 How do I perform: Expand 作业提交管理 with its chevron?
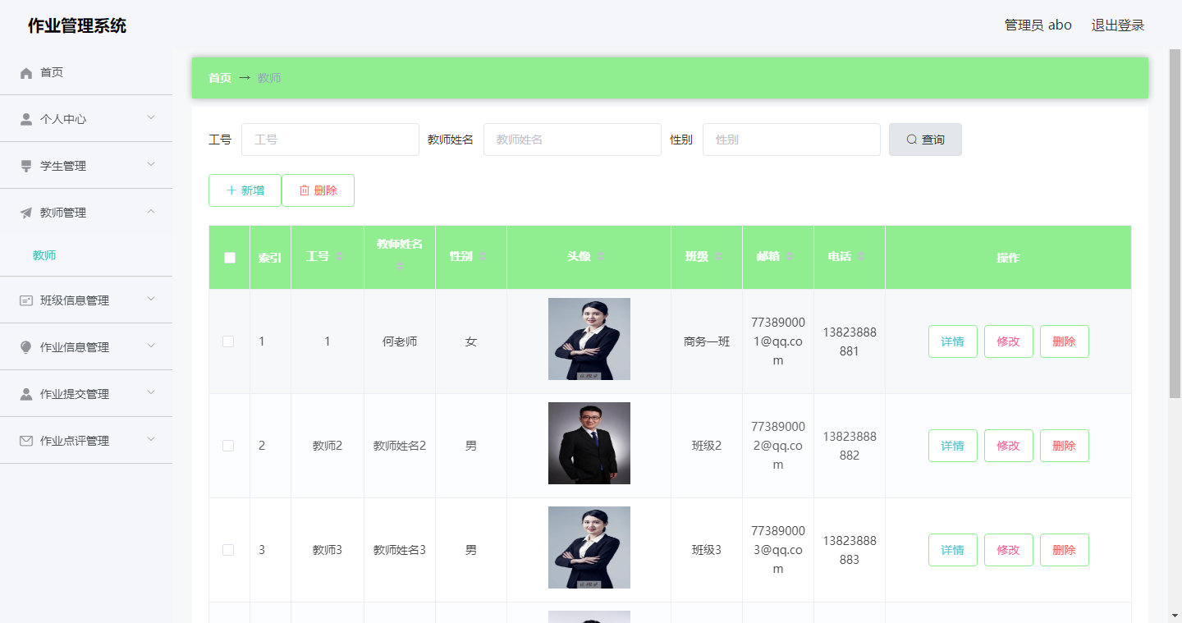point(151,393)
